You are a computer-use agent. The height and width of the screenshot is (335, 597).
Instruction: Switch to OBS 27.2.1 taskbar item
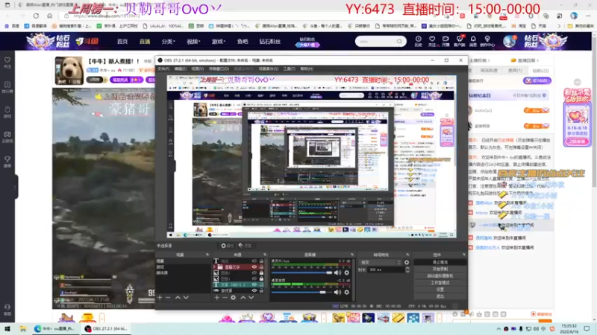click(107, 329)
